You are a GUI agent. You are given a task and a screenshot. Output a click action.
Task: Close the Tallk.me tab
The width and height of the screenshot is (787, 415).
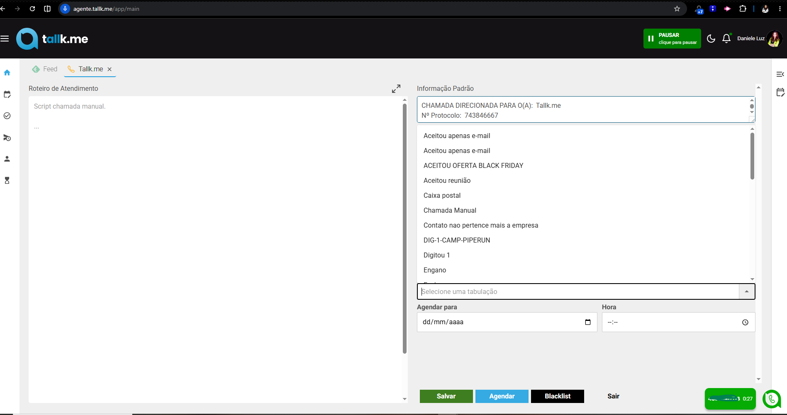pos(110,69)
